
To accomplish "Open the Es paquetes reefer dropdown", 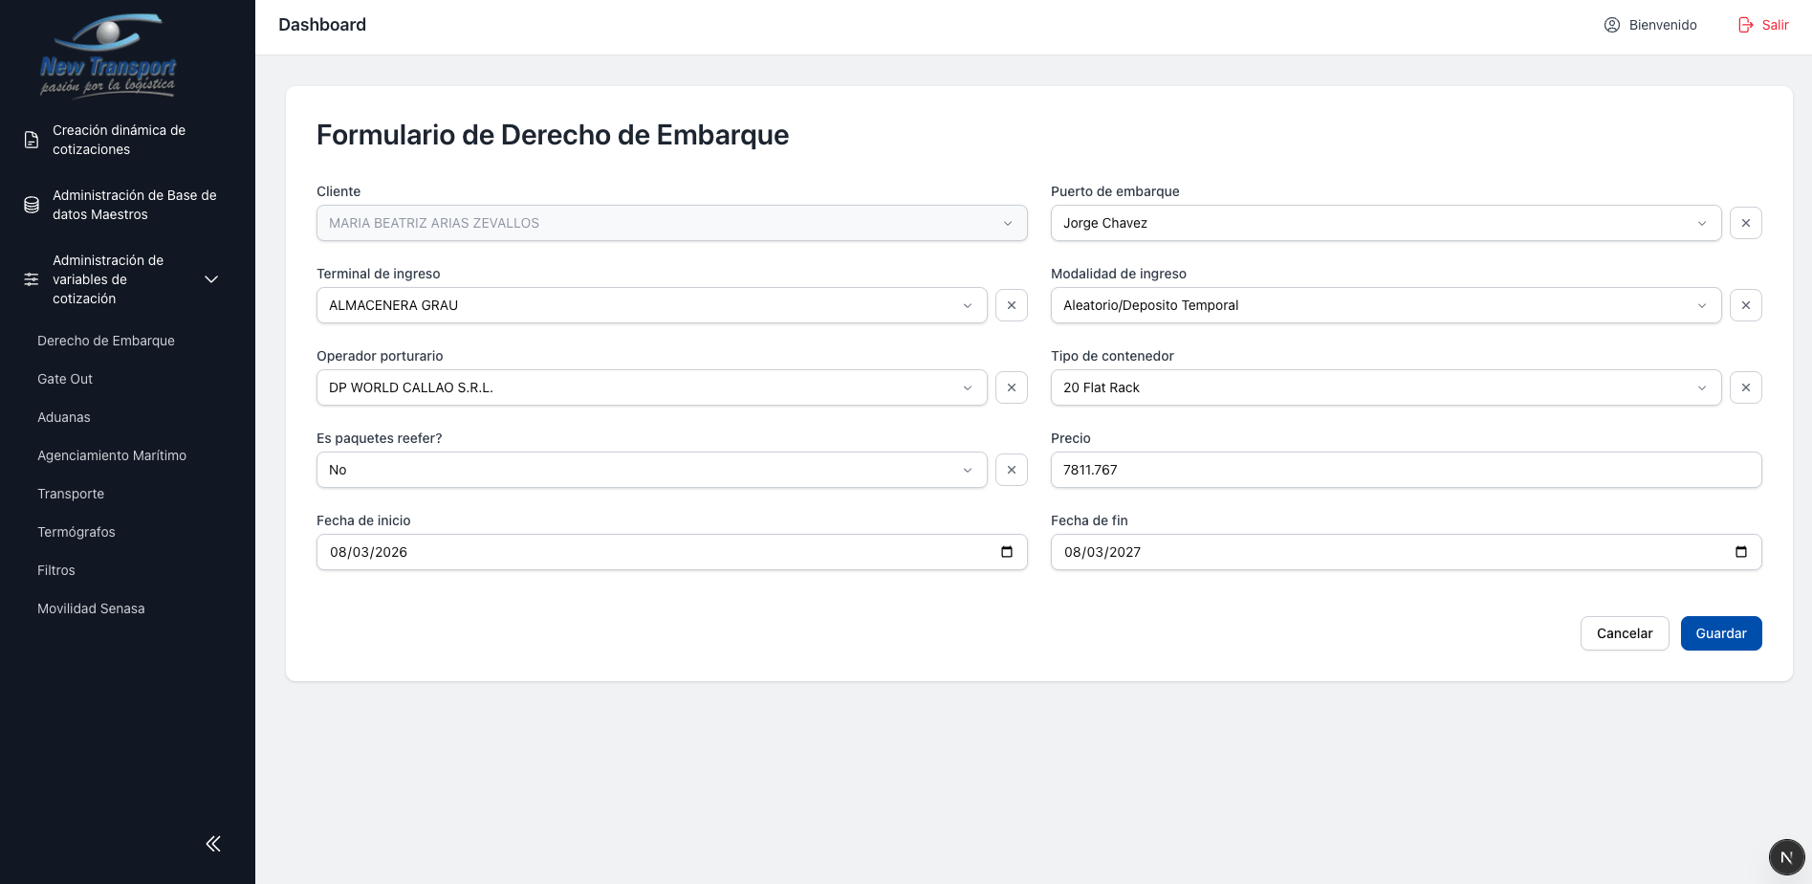I will coord(650,470).
